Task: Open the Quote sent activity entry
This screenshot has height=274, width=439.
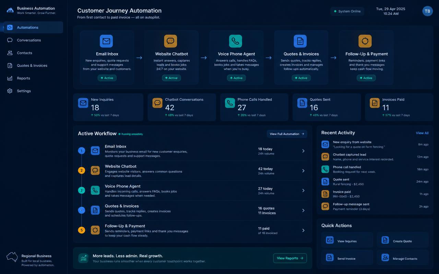Action: (x=375, y=182)
